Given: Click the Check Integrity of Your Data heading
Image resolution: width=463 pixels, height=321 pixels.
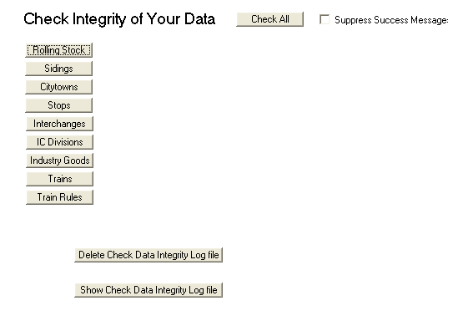Looking at the screenshot, I should pyautogui.click(x=119, y=19).
